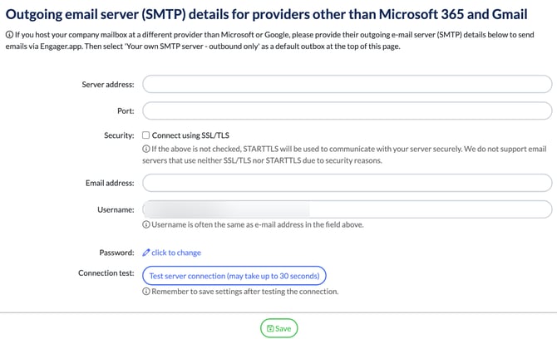Click the info icon beside the save reminder
The height and width of the screenshot is (339, 557).
pyautogui.click(x=146, y=292)
